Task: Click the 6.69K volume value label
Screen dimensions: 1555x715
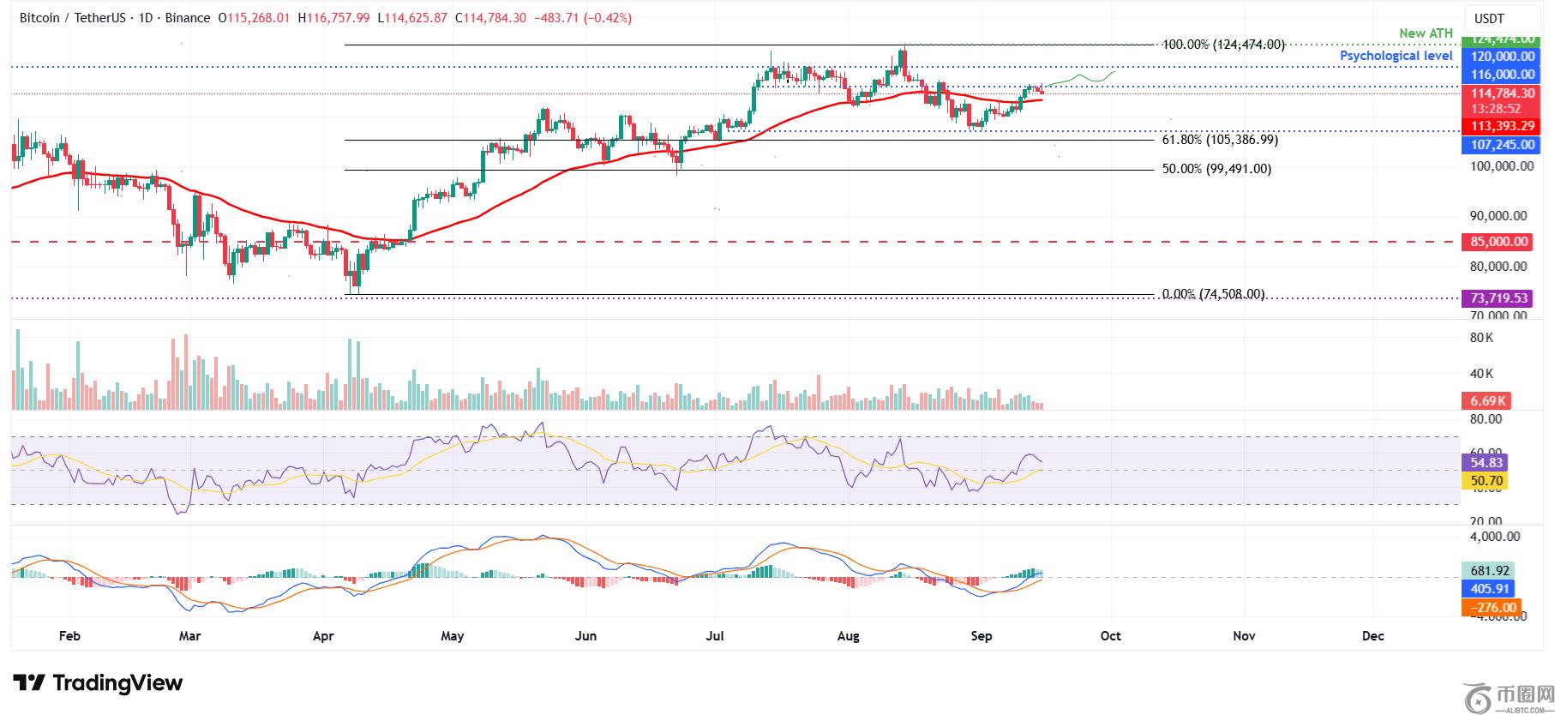Action: [1486, 401]
